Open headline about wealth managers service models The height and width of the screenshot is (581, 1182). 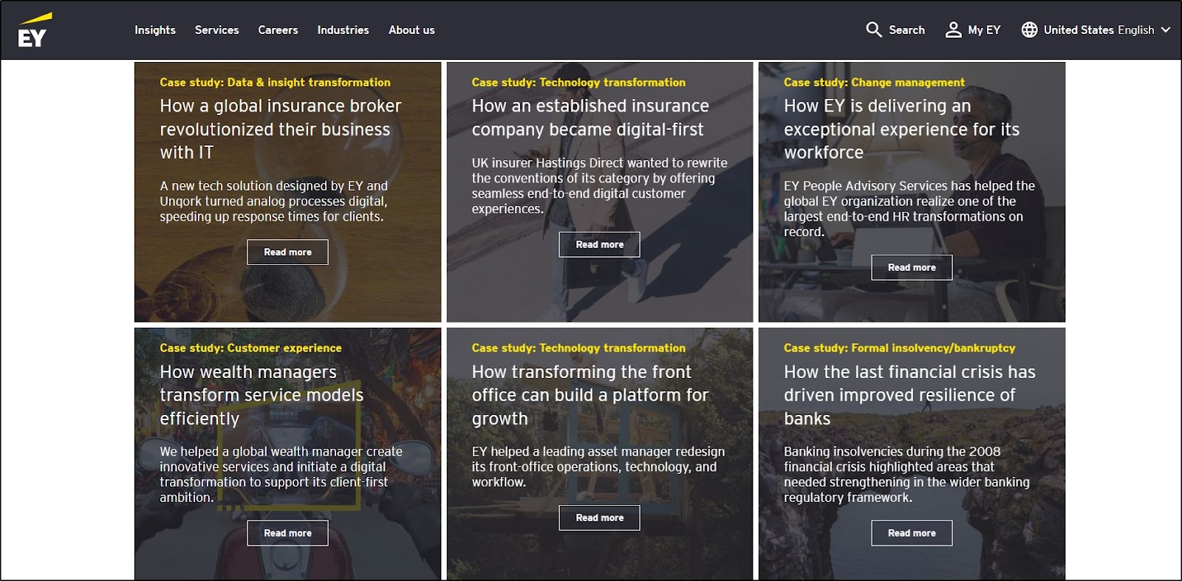(x=262, y=395)
